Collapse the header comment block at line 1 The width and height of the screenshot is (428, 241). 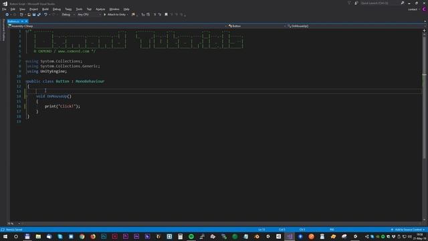26,31
